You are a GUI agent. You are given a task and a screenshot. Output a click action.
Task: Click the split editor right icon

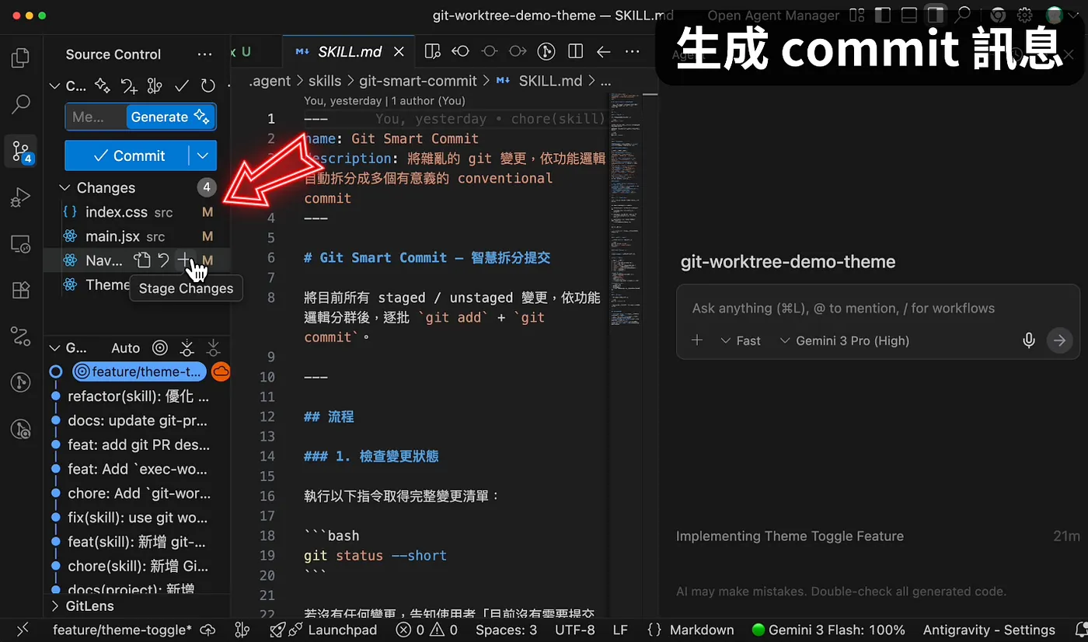pos(576,51)
